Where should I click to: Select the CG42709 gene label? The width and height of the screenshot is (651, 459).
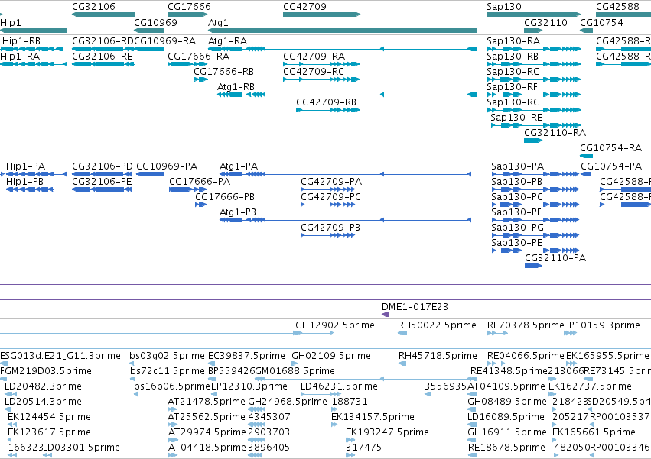tap(304, 7)
